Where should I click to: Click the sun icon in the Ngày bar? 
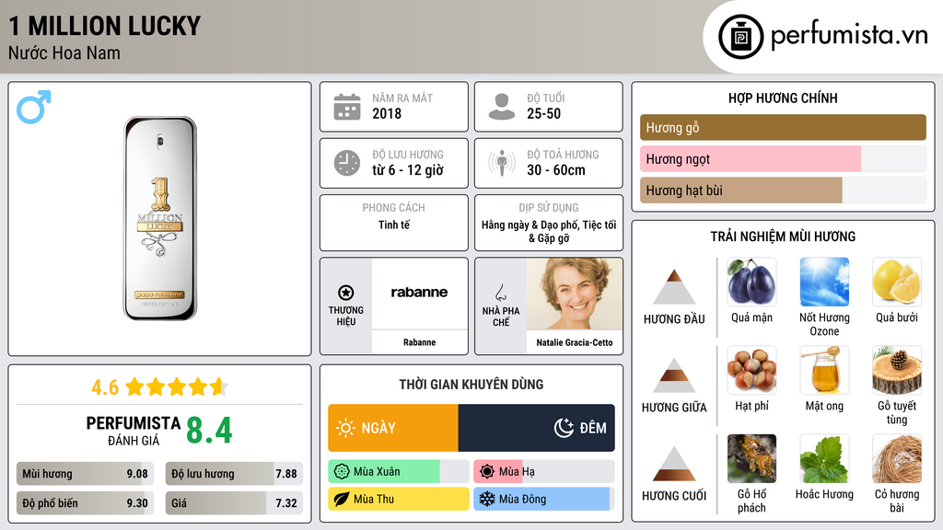[x=346, y=428]
